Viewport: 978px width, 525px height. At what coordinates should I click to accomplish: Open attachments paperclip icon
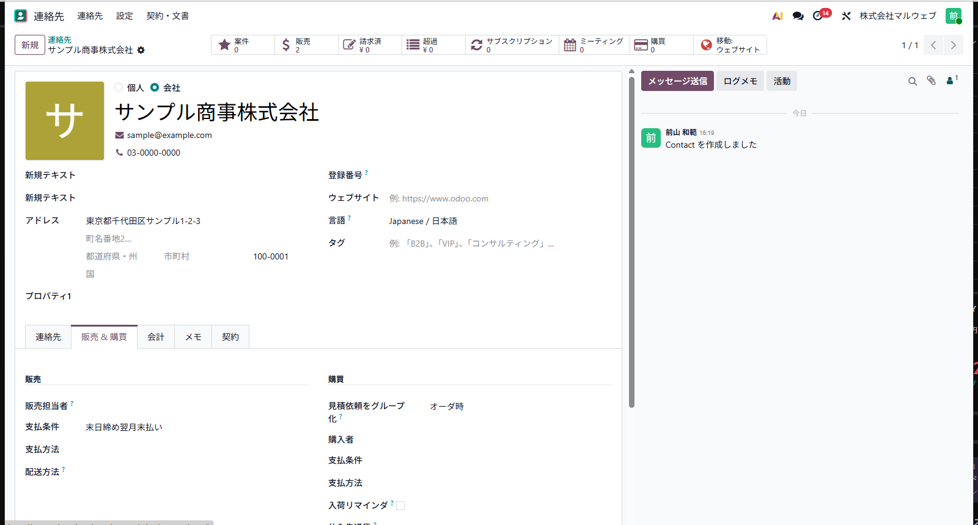pos(932,81)
